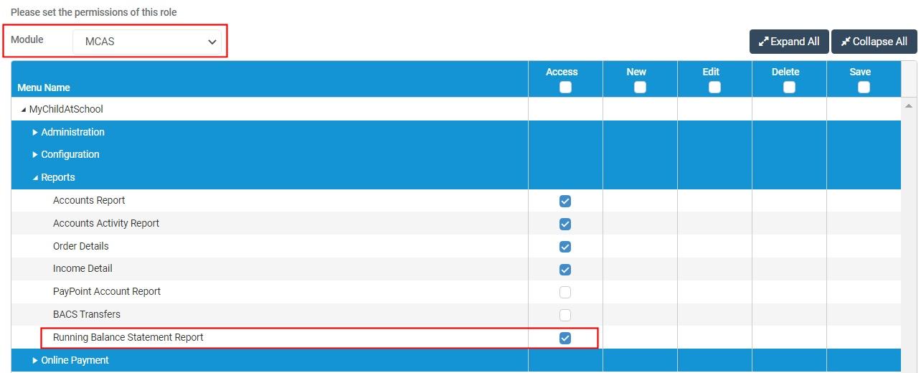Tick the Save column header checkbox

(x=864, y=87)
